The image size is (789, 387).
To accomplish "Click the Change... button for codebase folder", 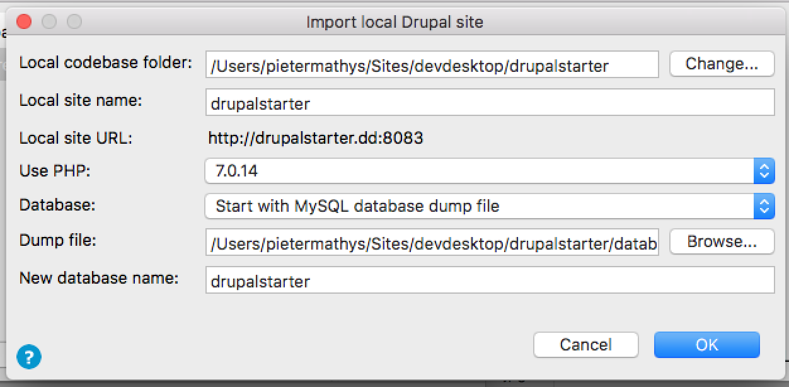I will tap(722, 64).
